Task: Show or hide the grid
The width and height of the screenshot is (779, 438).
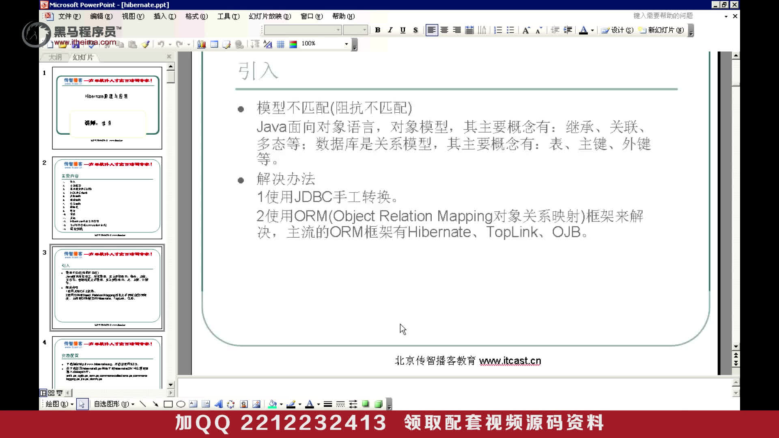Action: point(280,44)
